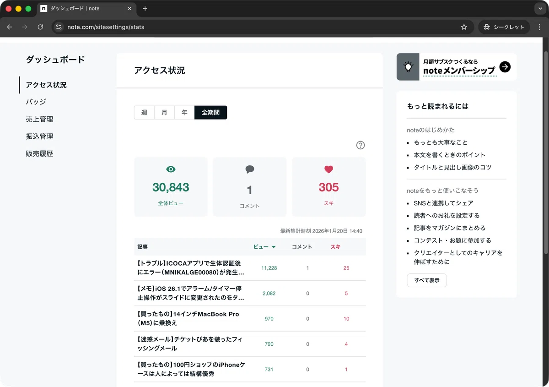Click the browser back arrow
549x387 pixels.
tap(10, 27)
